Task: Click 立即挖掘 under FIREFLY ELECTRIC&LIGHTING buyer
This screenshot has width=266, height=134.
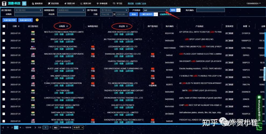Action: click(70, 49)
